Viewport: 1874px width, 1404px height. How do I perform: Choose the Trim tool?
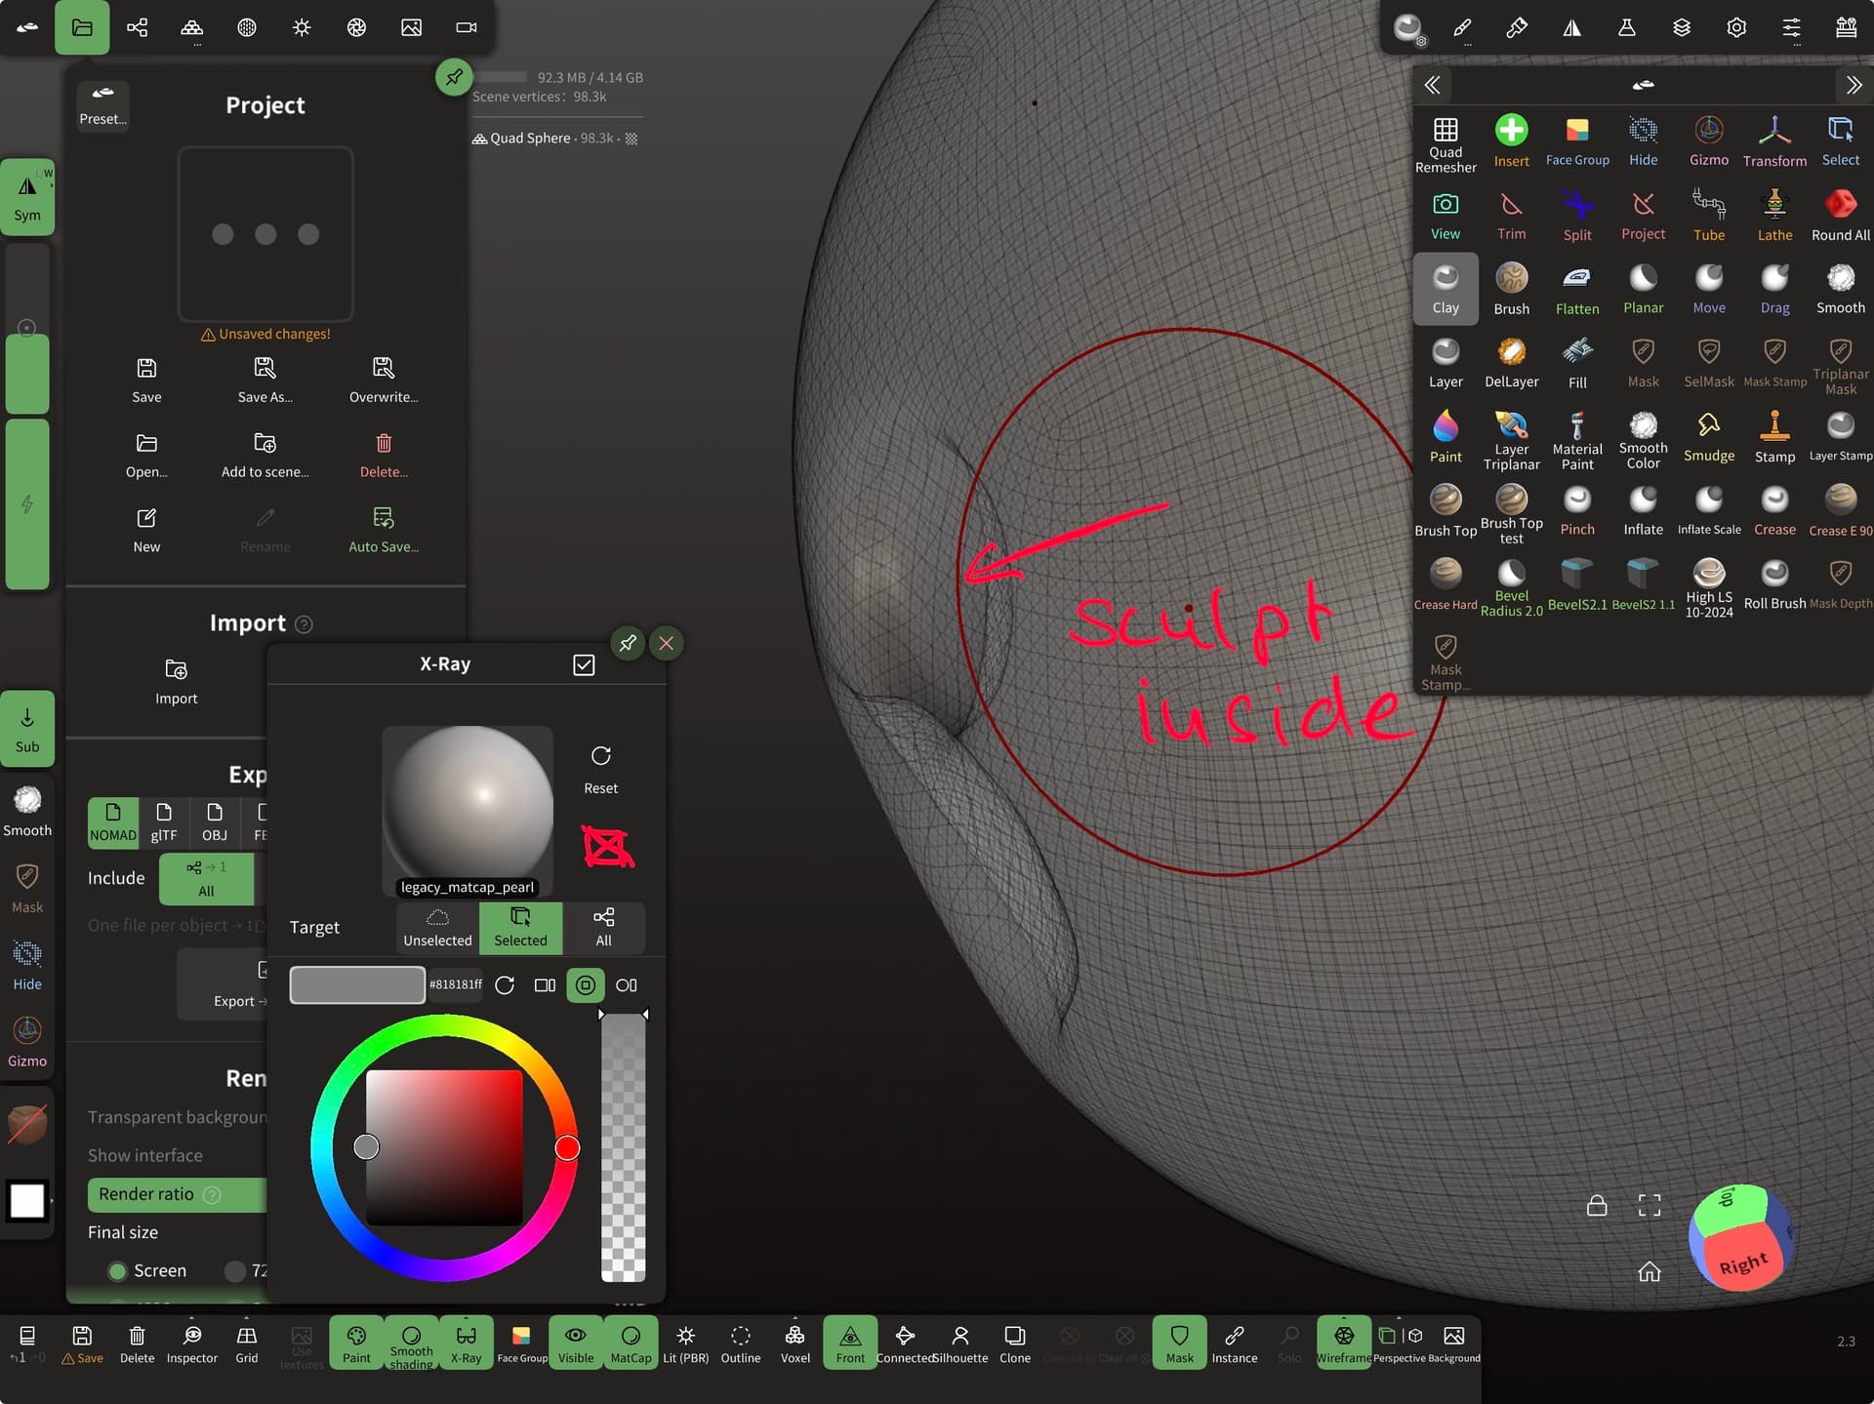coord(1510,215)
